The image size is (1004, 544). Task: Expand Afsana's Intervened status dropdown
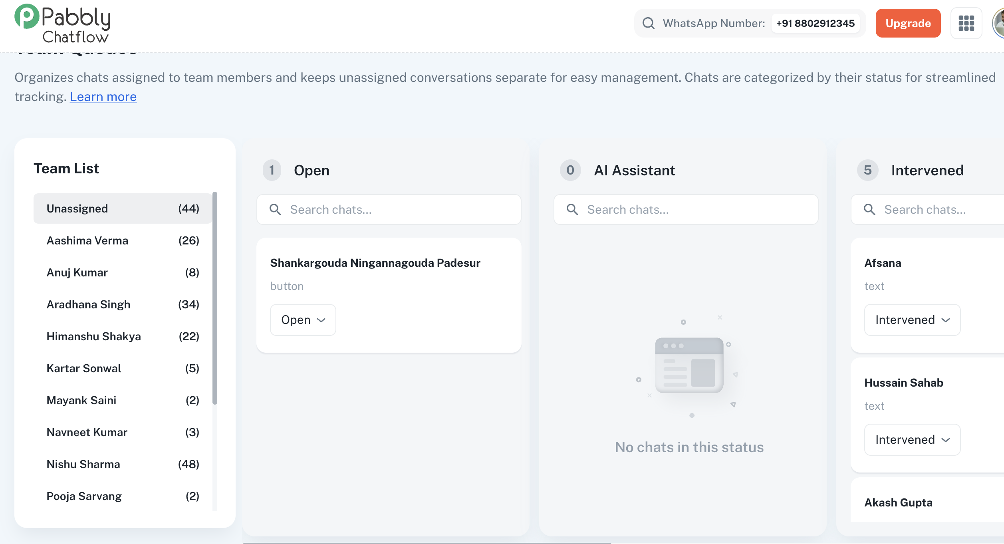click(x=912, y=320)
